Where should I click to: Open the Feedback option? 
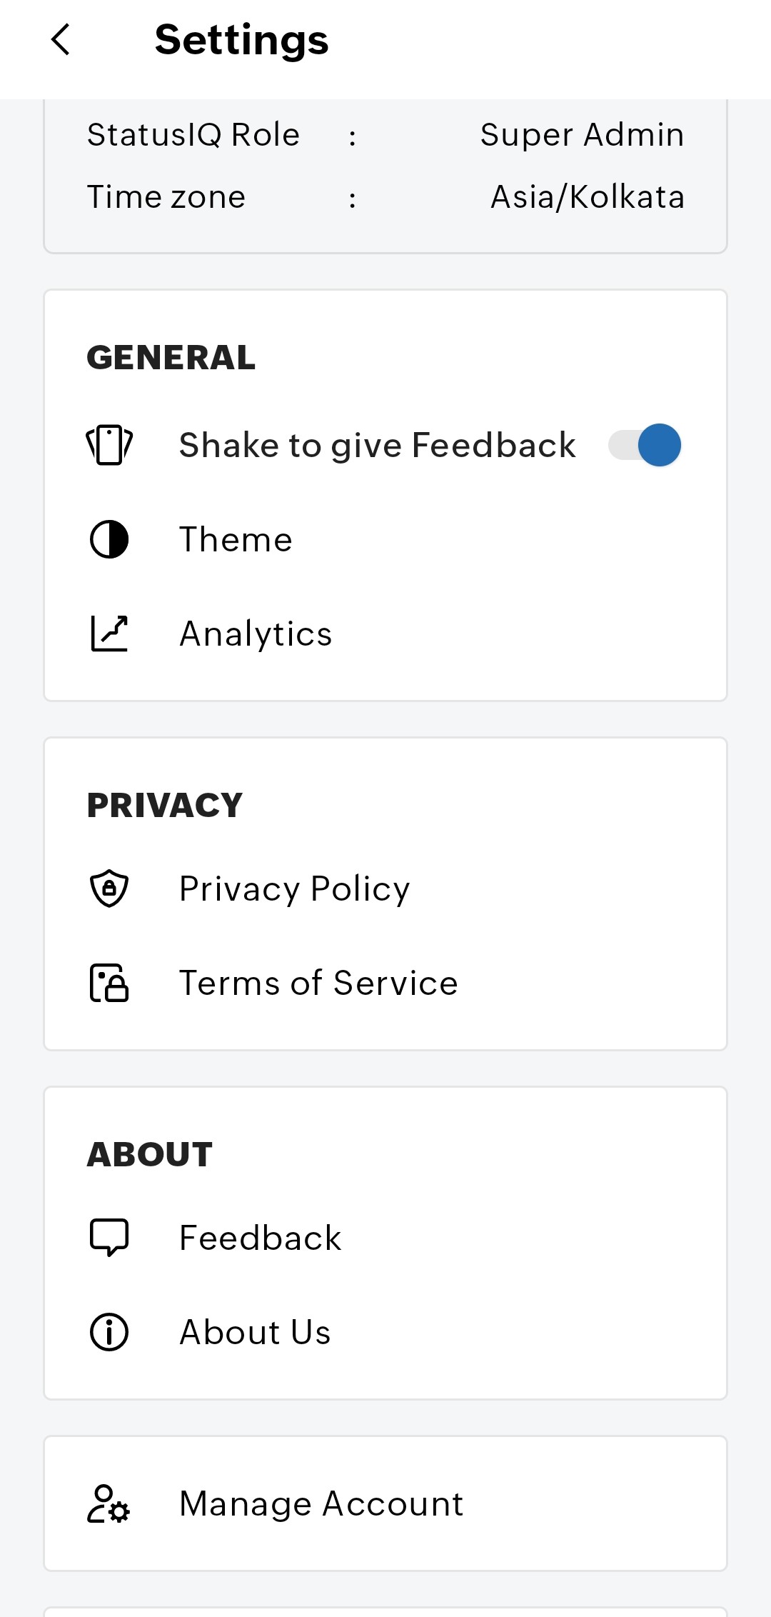260,1238
